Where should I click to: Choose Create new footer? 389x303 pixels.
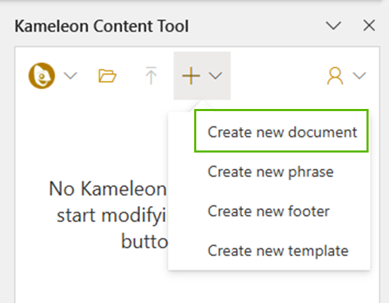[269, 212]
